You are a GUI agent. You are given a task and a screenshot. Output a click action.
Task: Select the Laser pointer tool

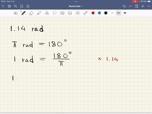point(85,13)
